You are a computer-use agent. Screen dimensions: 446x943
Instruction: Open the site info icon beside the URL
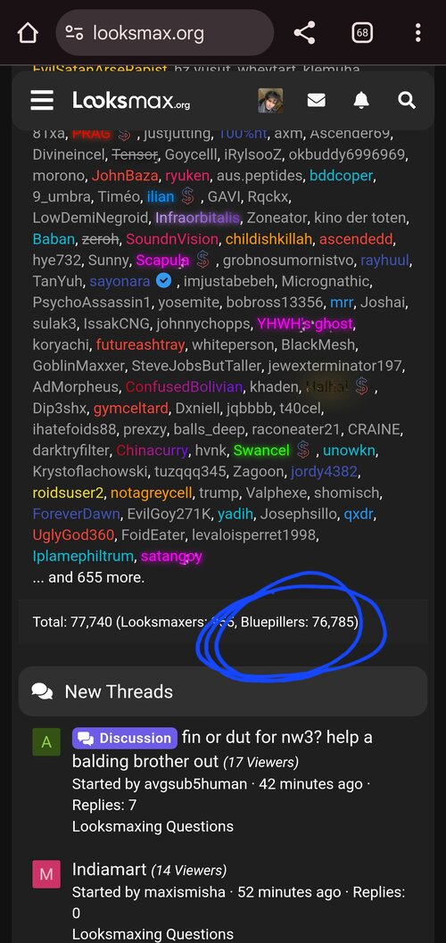pyautogui.click(x=75, y=33)
